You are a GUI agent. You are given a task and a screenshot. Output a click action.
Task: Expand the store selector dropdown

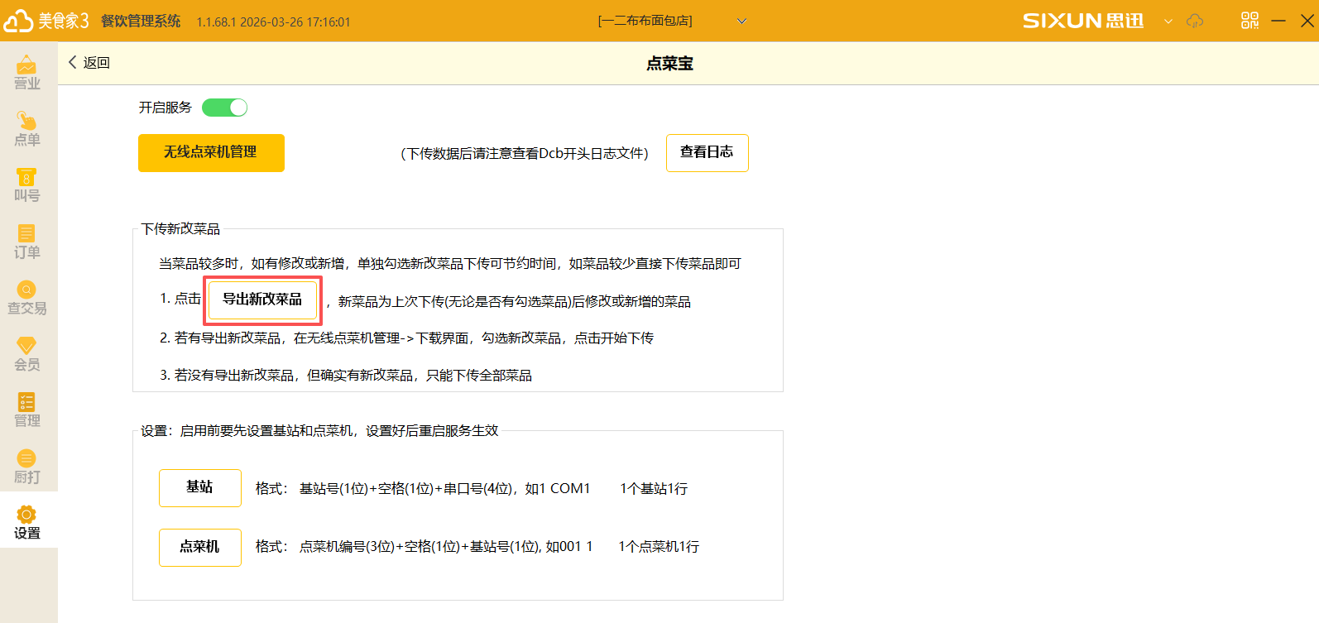(741, 22)
